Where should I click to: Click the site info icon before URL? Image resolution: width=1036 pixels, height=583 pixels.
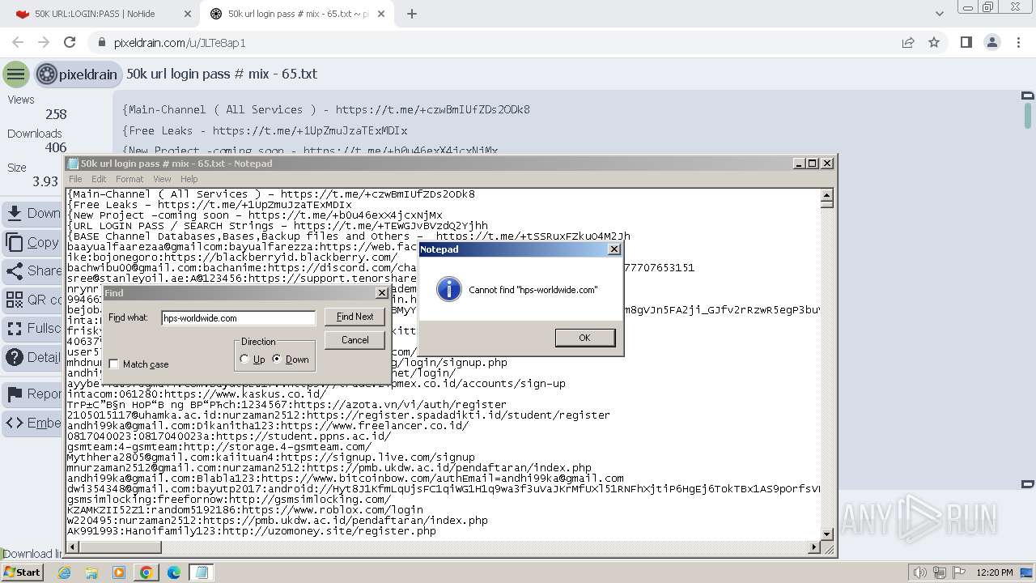pyautogui.click(x=101, y=42)
